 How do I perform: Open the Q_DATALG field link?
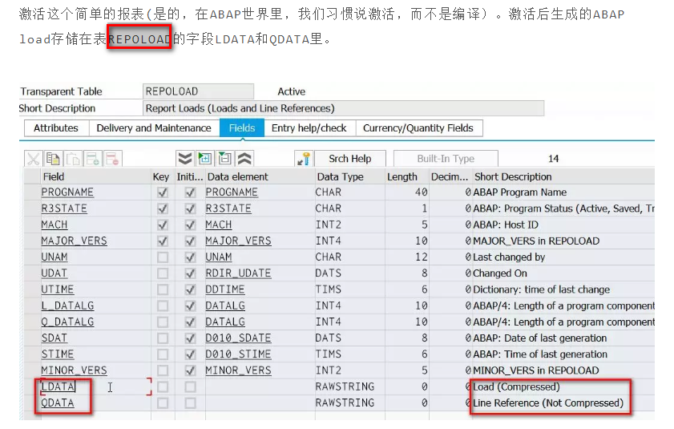pos(67,322)
